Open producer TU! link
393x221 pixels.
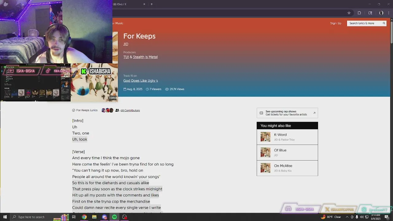pos(126,57)
